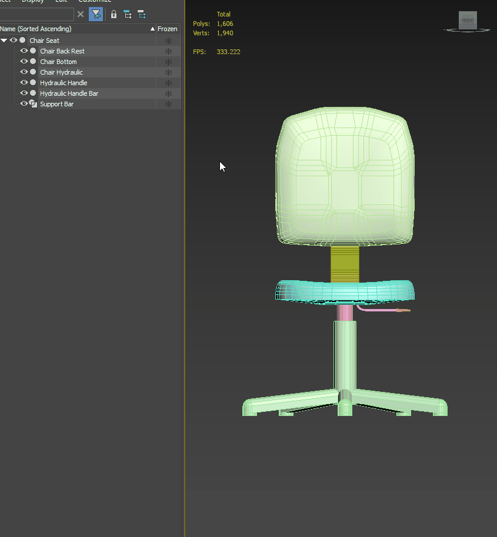497x537 pixels.
Task: Select the first hierarchy tree icon in toolbar
Action: tap(127, 14)
